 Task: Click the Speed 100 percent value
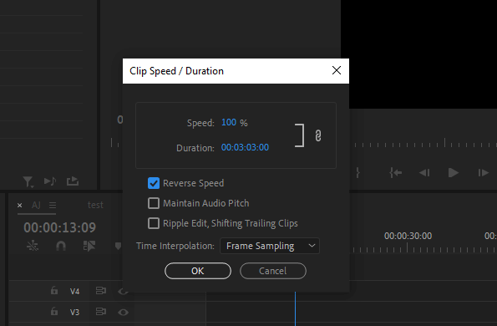pos(229,122)
